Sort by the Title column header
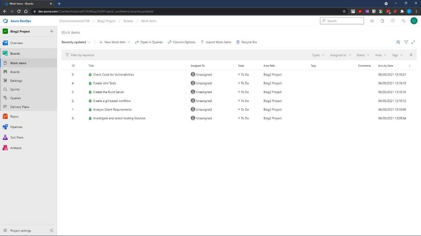Viewport: 421px width, 236px height. 91,66
